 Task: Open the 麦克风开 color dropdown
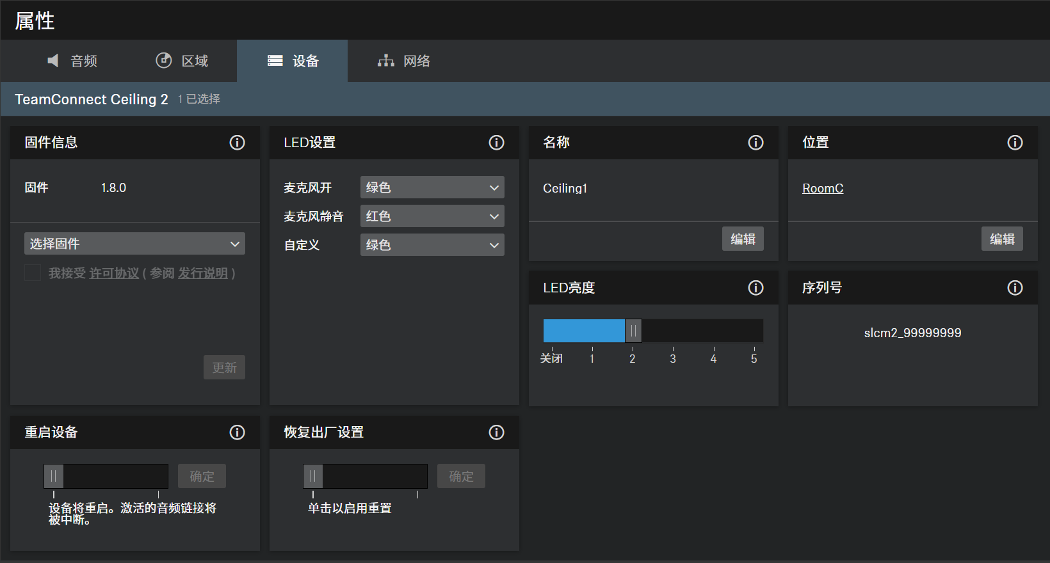(x=432, y=187)
